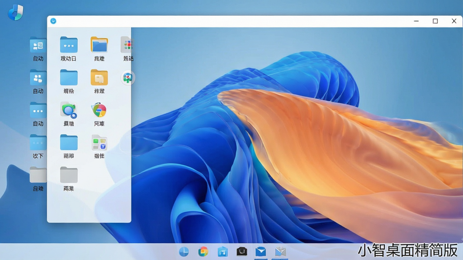Open desktop folder with four-blob people emblem
Screen dimensions: 463x260
pos(38,78)
